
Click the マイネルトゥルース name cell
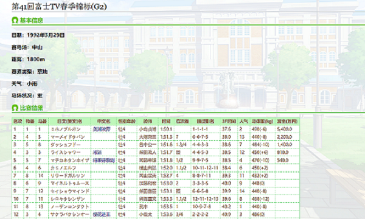pos(69,183)
